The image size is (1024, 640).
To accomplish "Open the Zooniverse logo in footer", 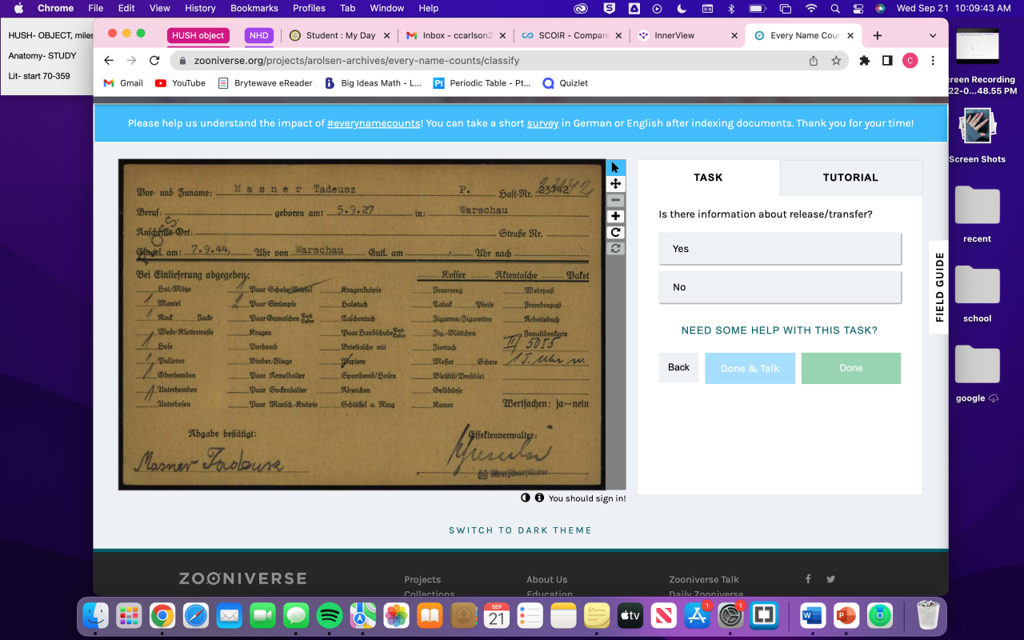I will (242, 578).
